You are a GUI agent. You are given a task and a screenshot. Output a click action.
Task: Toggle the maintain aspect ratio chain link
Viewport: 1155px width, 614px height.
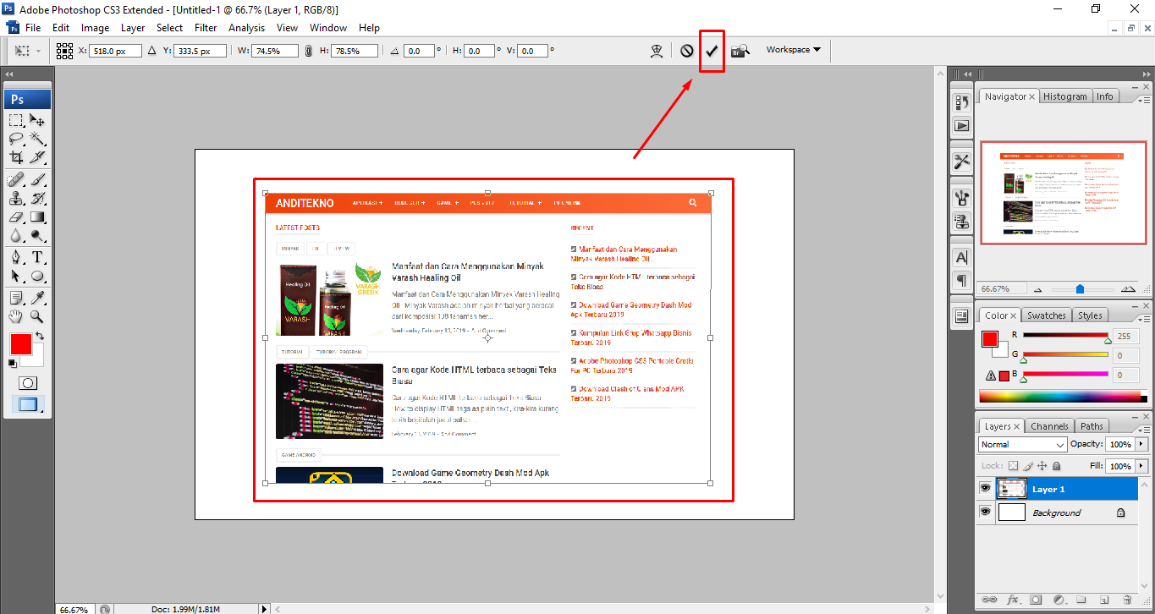coord(308,51)
